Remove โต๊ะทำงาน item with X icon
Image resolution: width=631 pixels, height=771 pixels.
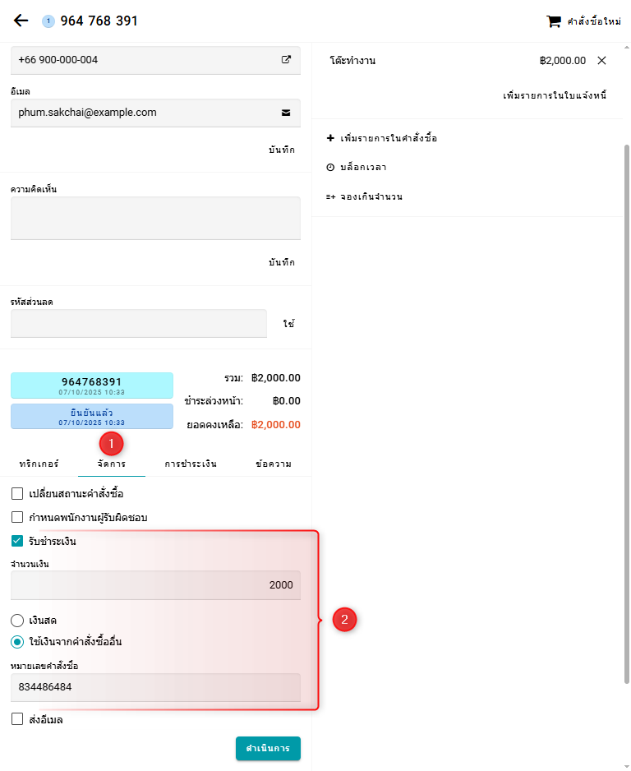tap(601, 60)
